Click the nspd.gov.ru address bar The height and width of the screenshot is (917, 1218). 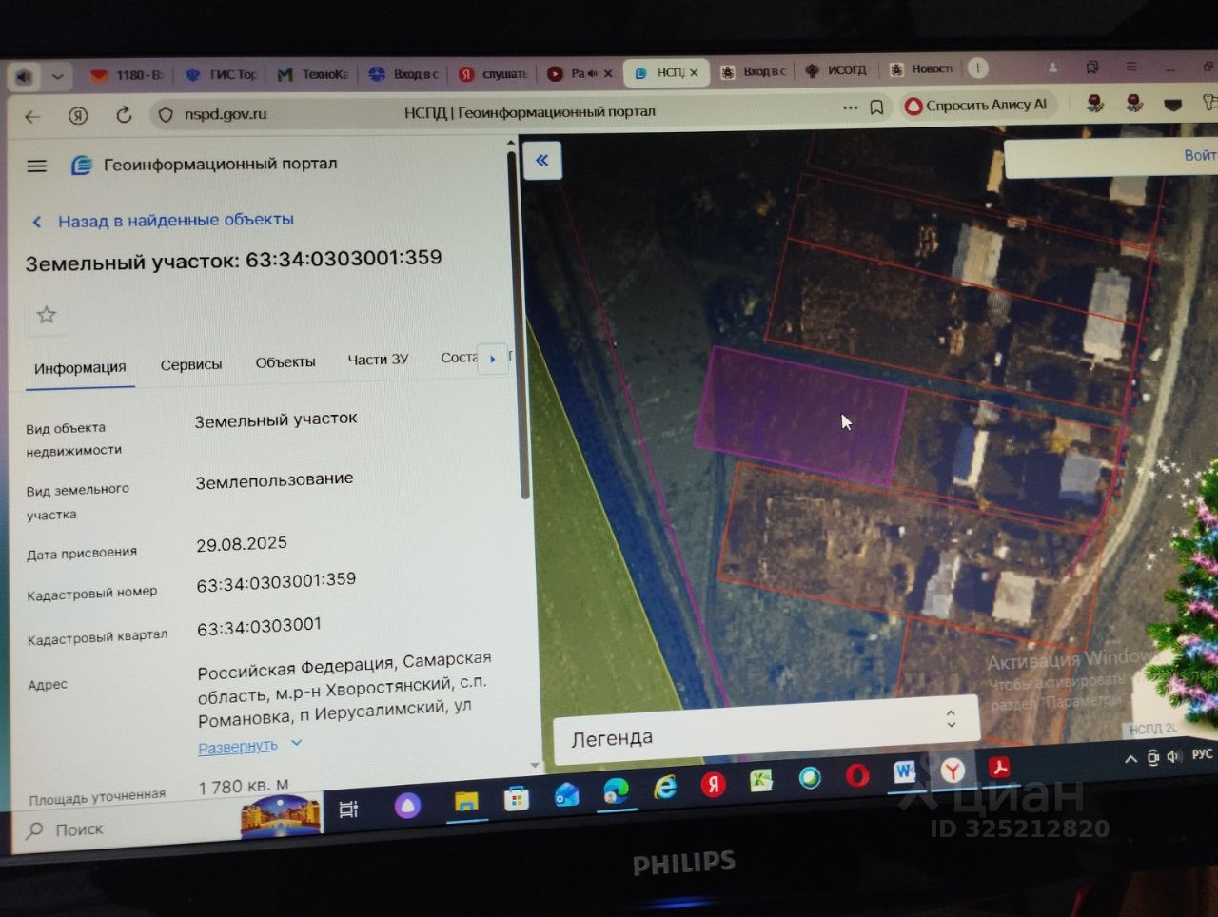(x=225, y=114)
